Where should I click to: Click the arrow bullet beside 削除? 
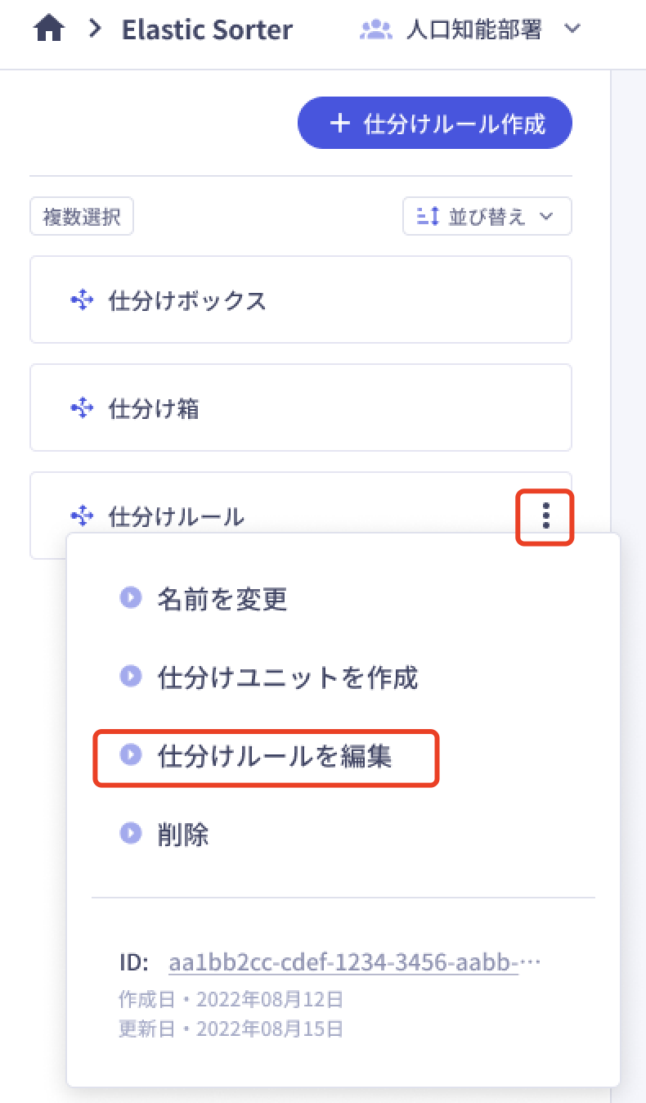(x=130, y=834)
